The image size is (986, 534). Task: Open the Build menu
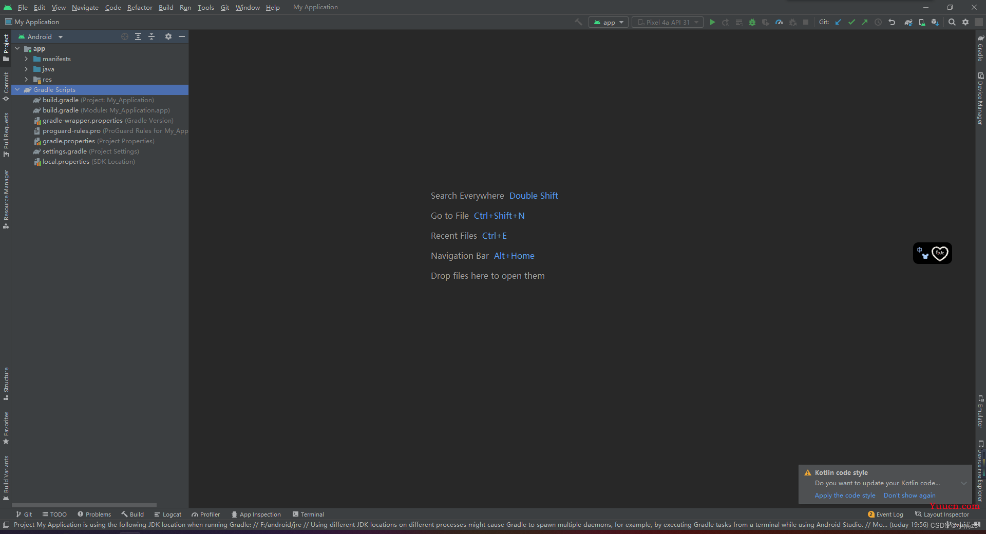[x=166, y=7]
